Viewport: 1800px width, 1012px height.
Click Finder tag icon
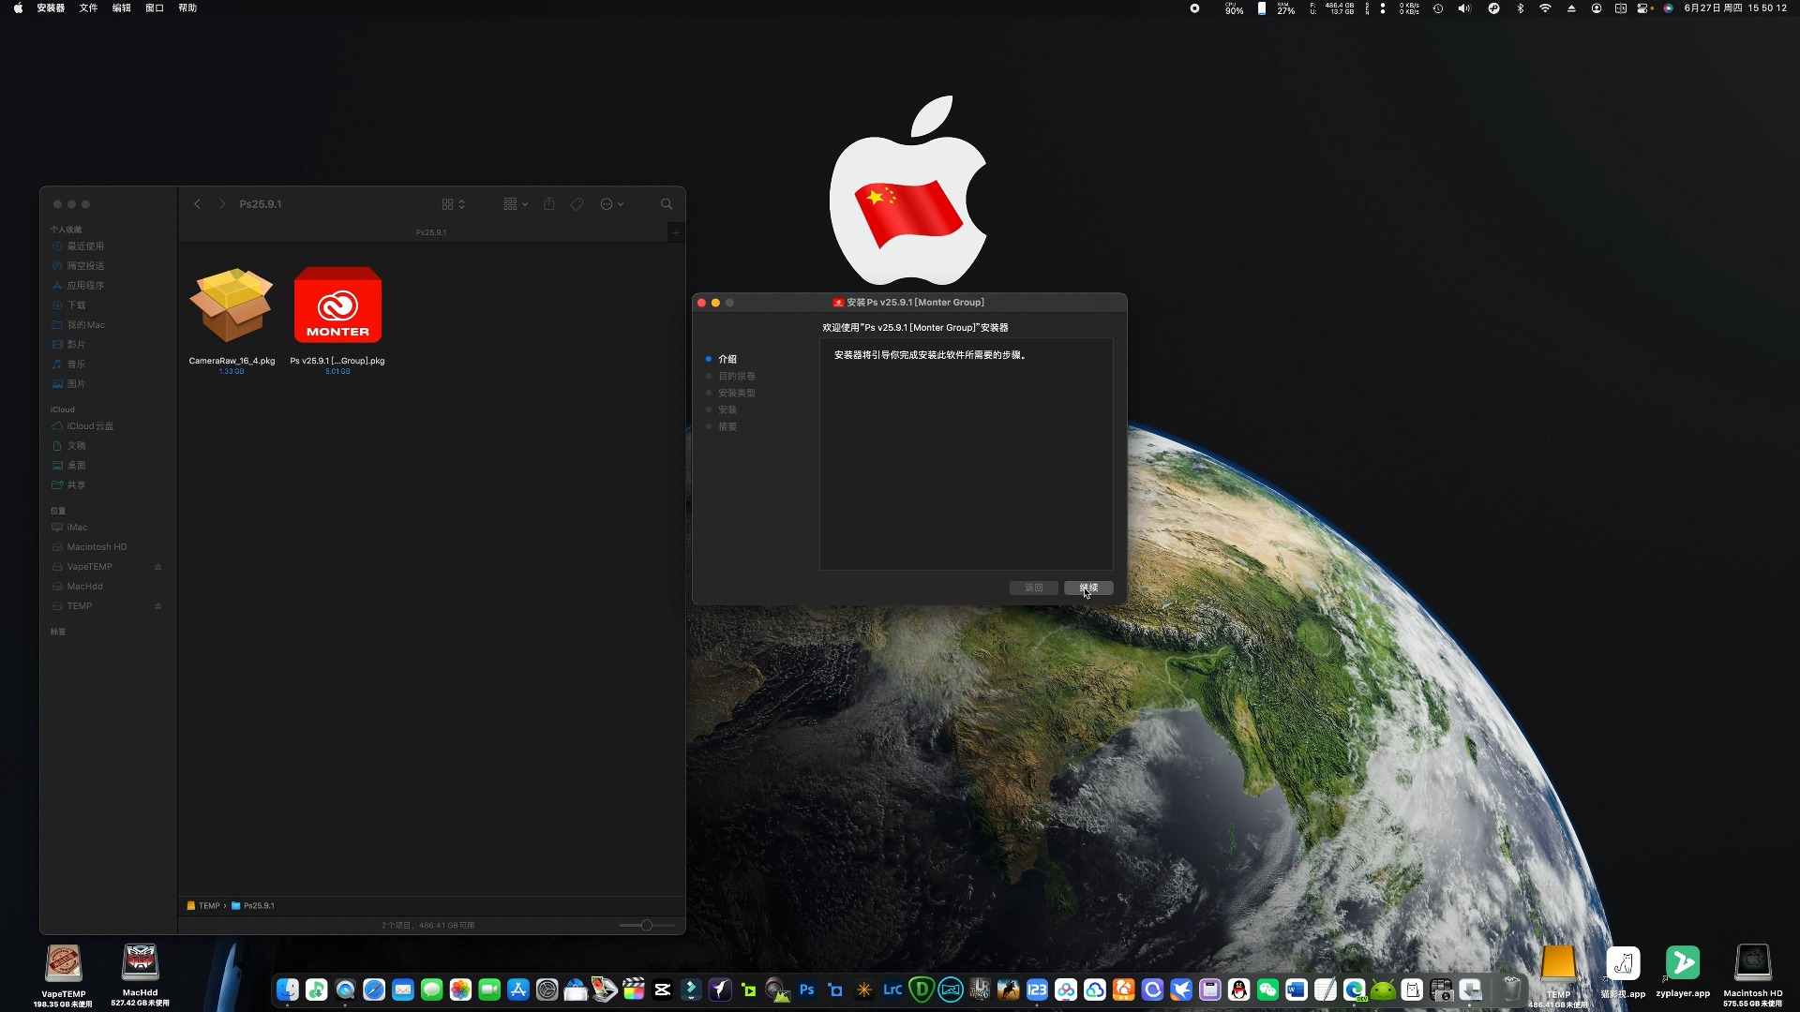tap(577, 204)
